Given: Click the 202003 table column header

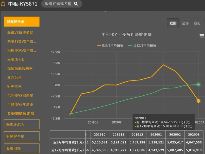Looking at the screenshot, I should tap(194, 135).
